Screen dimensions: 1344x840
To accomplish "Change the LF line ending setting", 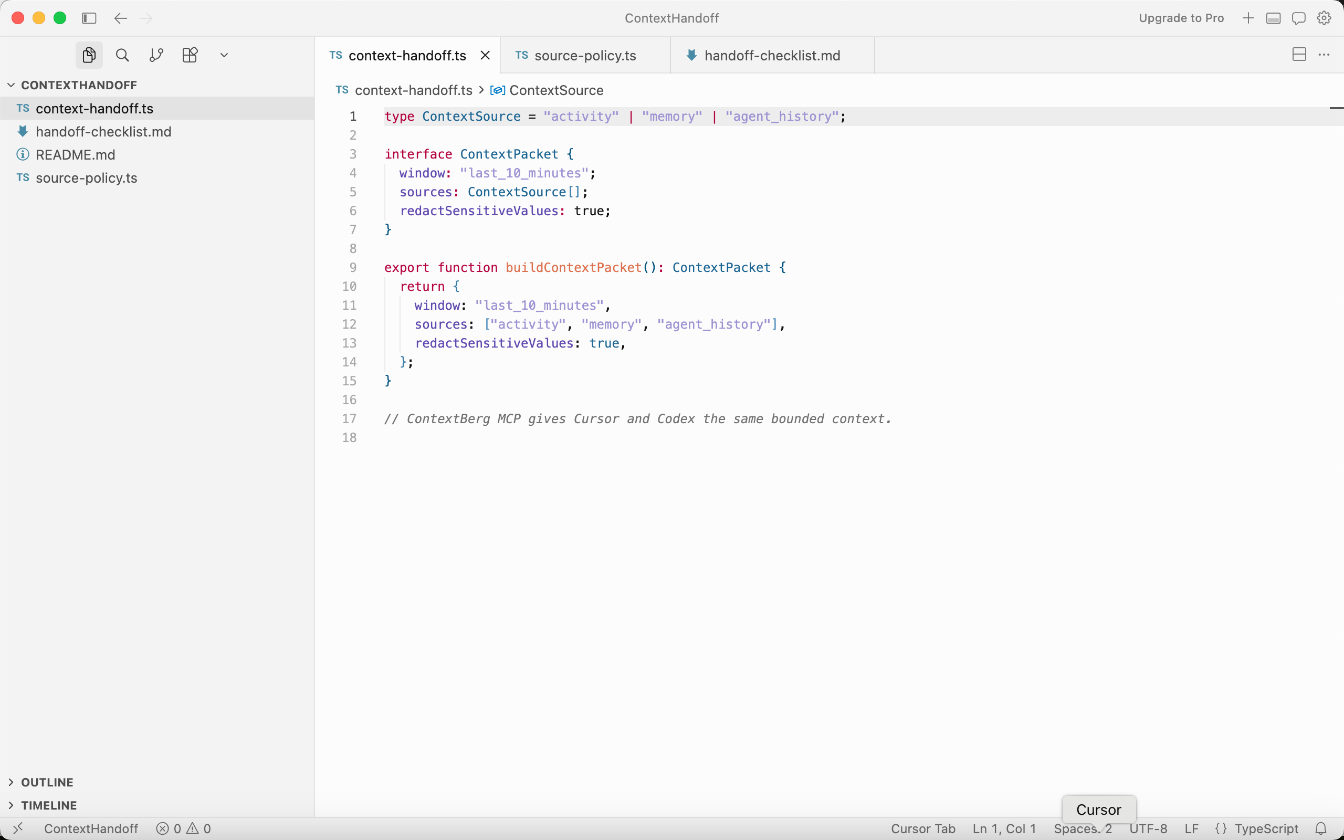I will tap(1191, 828).
